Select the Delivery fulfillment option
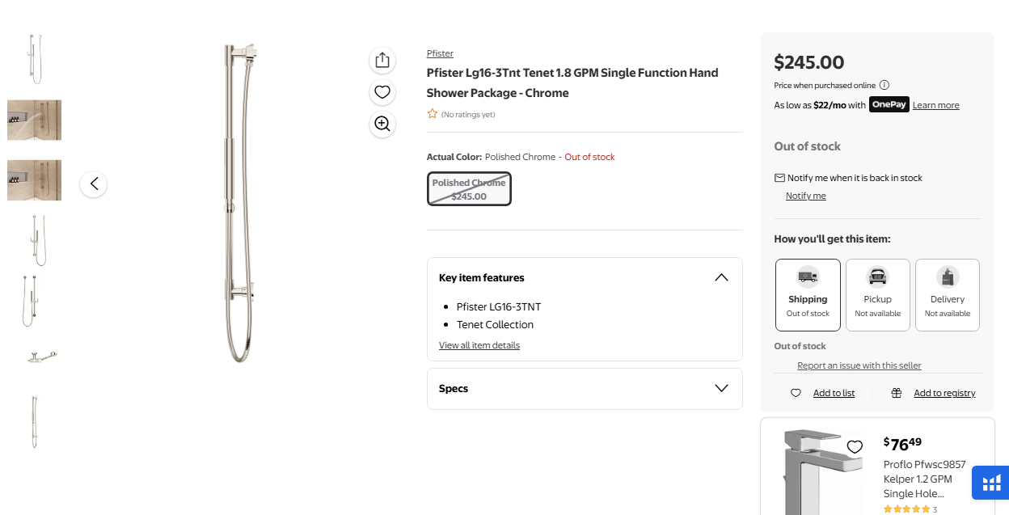1009x515 pixels. pos(947,295)
